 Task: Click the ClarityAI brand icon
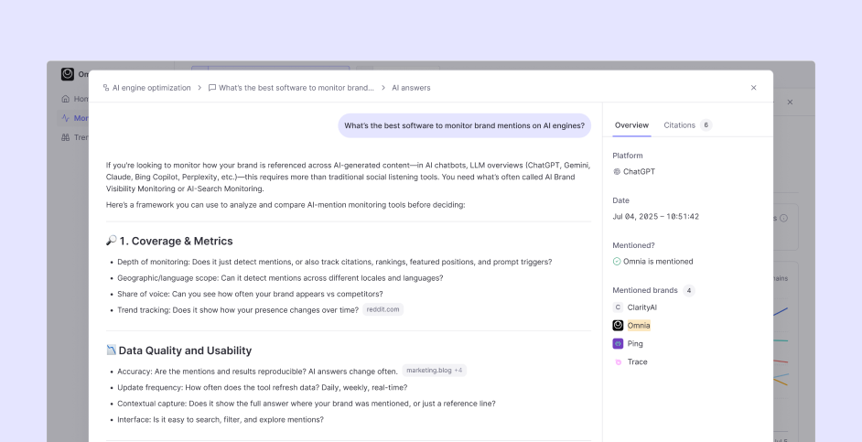pyautogui.click(x=618, y=307)
